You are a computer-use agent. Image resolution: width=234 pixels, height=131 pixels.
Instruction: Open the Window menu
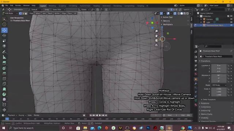pos(26,5)
